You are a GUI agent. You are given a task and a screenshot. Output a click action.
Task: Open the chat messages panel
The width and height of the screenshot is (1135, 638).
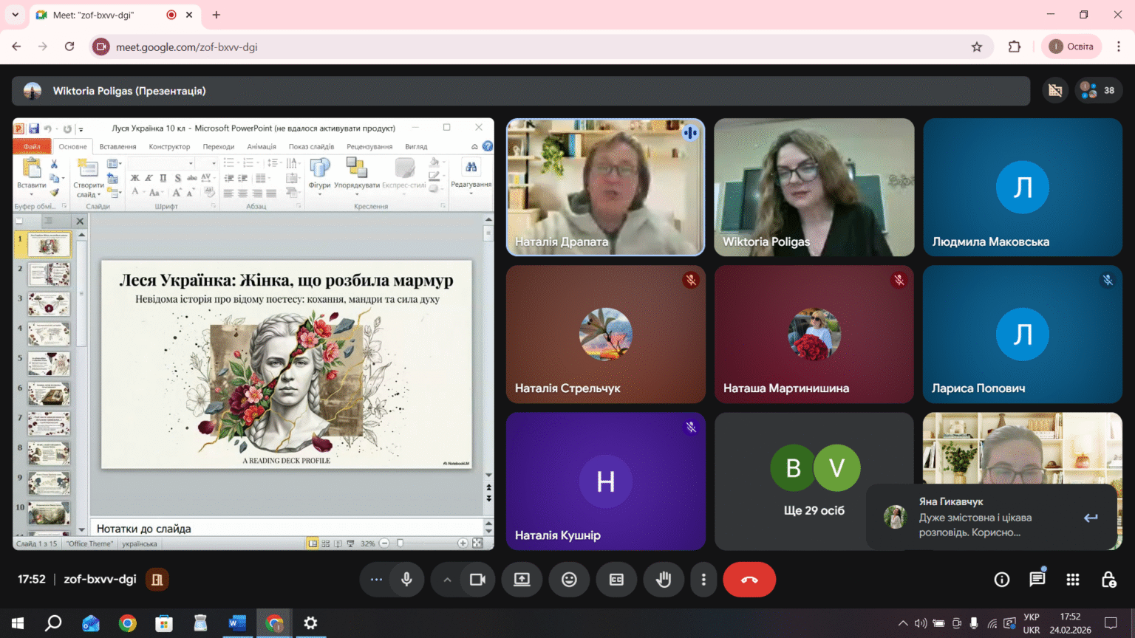point(1037,580)
